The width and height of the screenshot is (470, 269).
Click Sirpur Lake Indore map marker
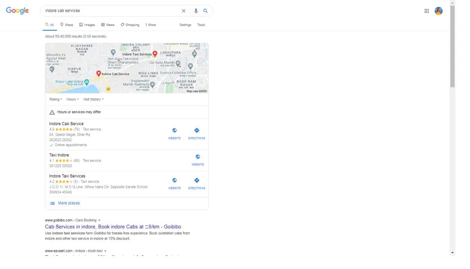coord(87,82)
